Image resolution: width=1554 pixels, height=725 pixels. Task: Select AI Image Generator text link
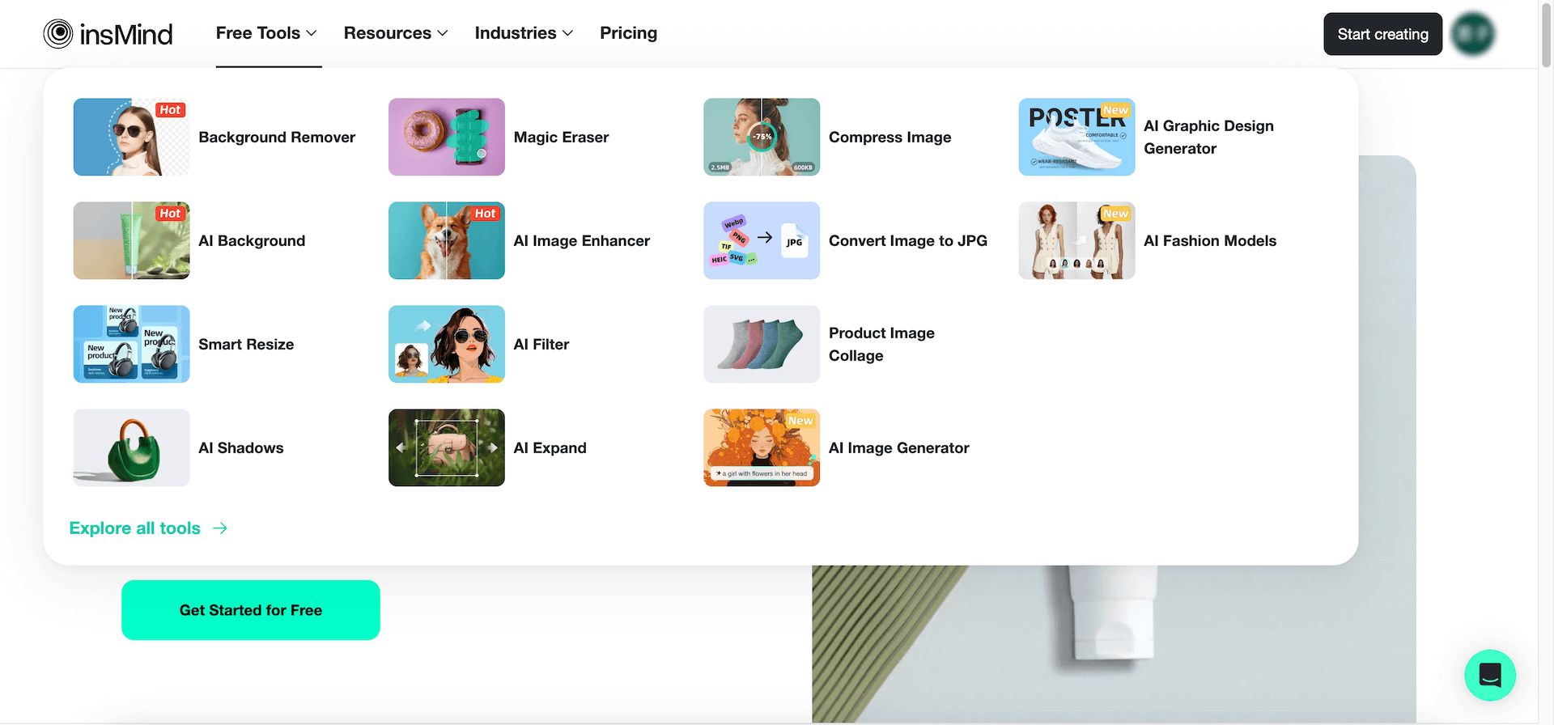point(898,448)
